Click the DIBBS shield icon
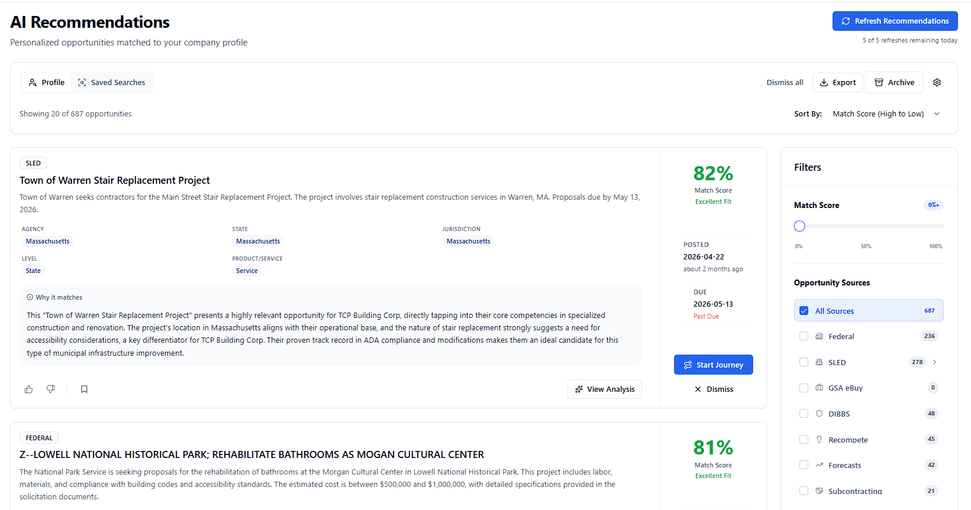 point(820,414)
